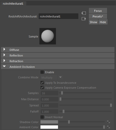Viewport: 116px width, 130px height.
Task: Open the Combine Mode dropdown
Action: tap(52, 78)
